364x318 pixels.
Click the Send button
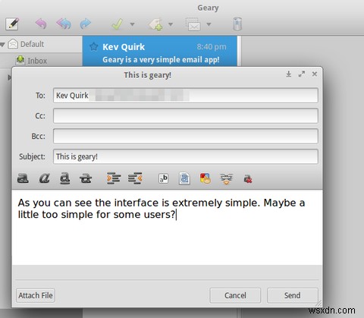(293, 295)
